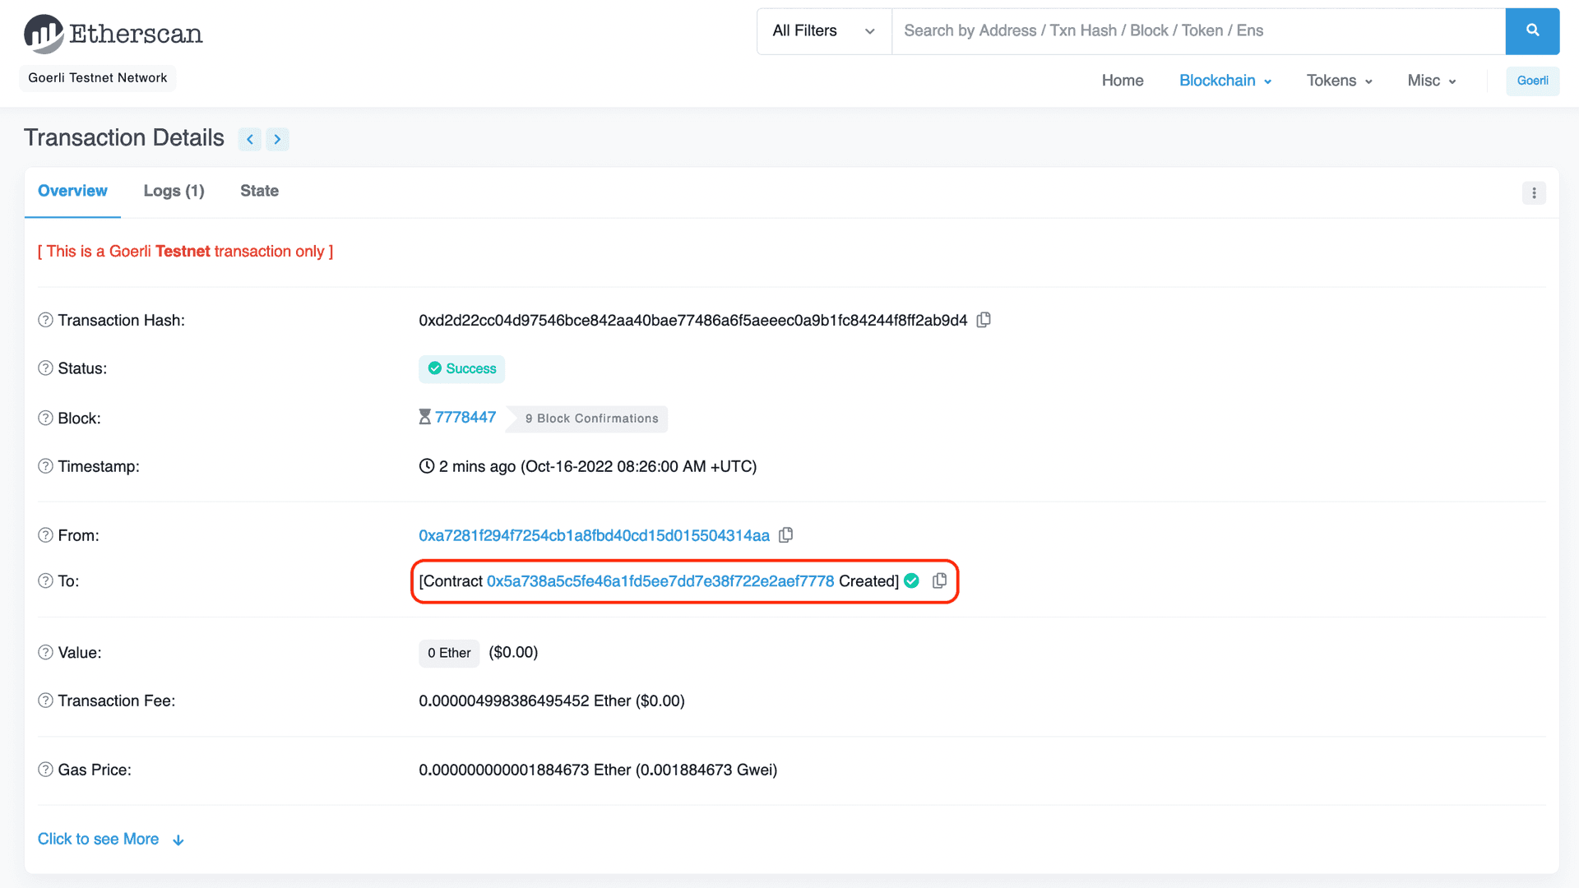Image resolution: width=1579 pixels, height=888 pixels.
Task: Click on From address link
Action: tap(595, 535)
